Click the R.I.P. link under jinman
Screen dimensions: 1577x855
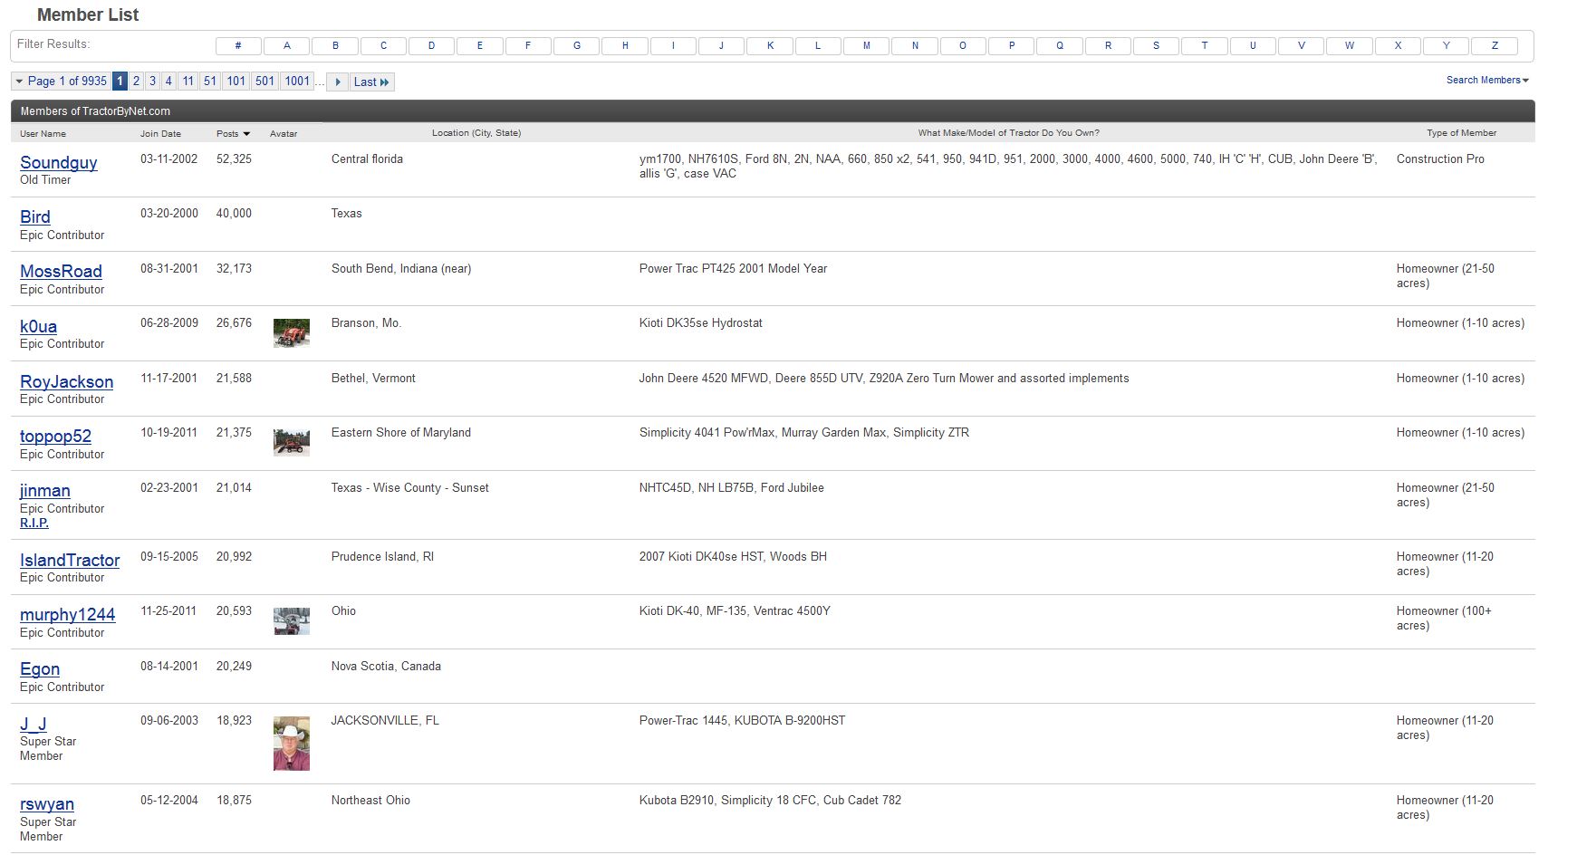[x=34, y=524]
